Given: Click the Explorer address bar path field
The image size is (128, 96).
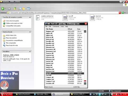Looking at the screenshot, I should pos(63,13).
